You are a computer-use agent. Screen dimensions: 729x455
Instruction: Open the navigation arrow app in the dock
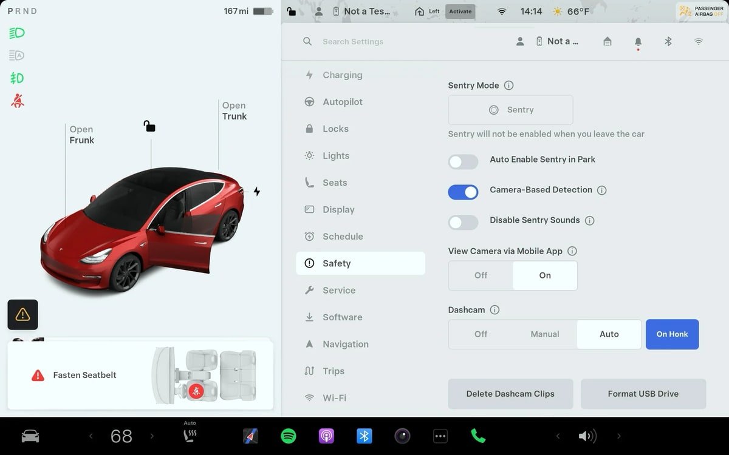tap(250, 436)
